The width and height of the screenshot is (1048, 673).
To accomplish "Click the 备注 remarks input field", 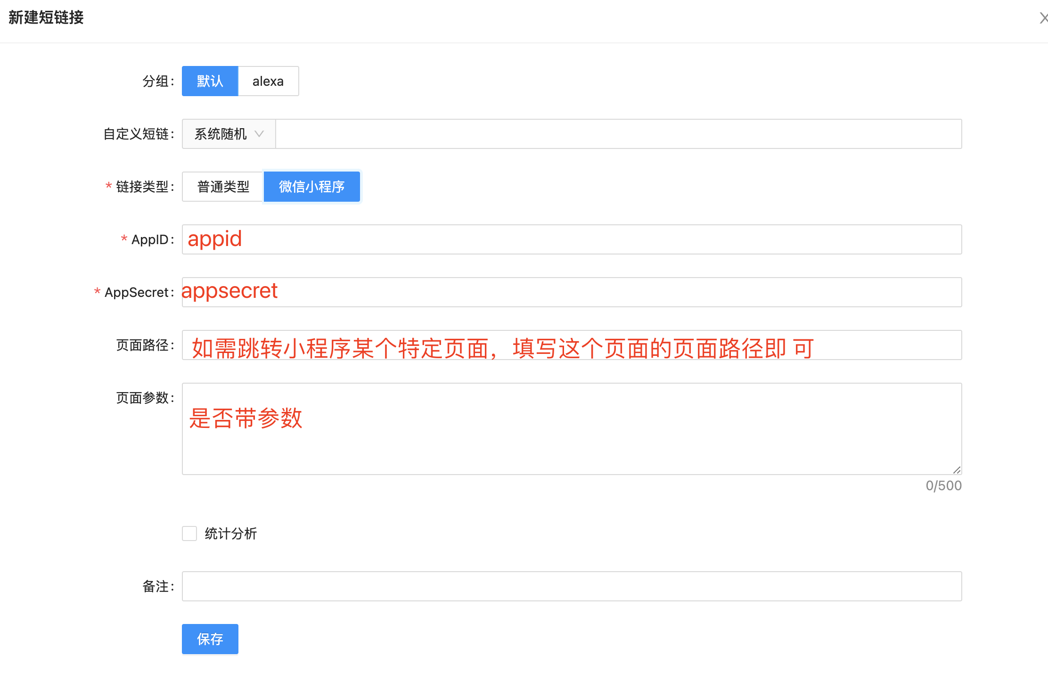I will [x=572, y=586].
